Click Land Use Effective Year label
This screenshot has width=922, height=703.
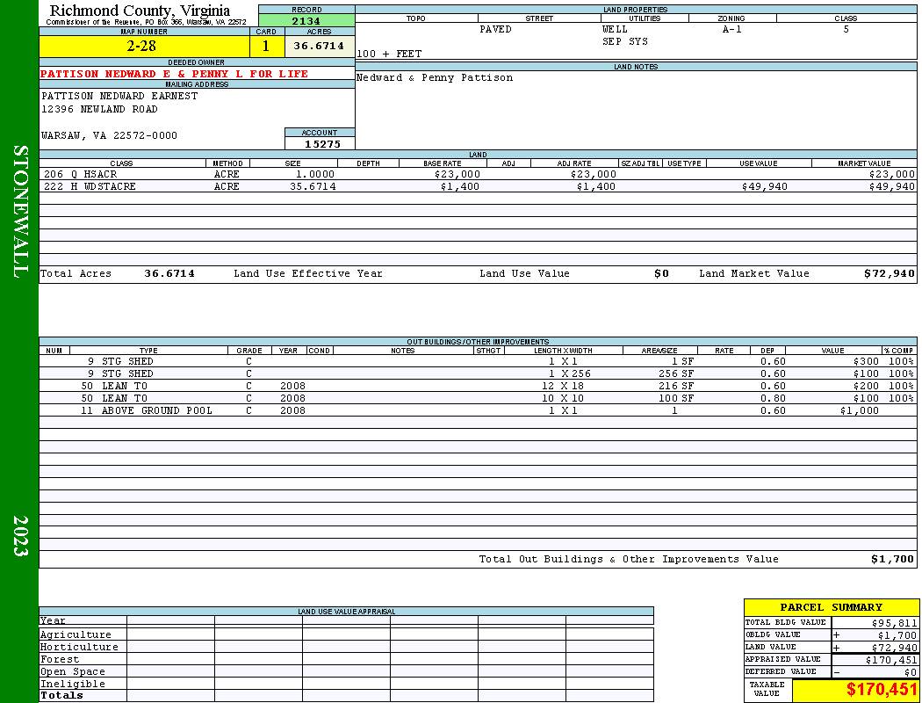pos(308,273)
